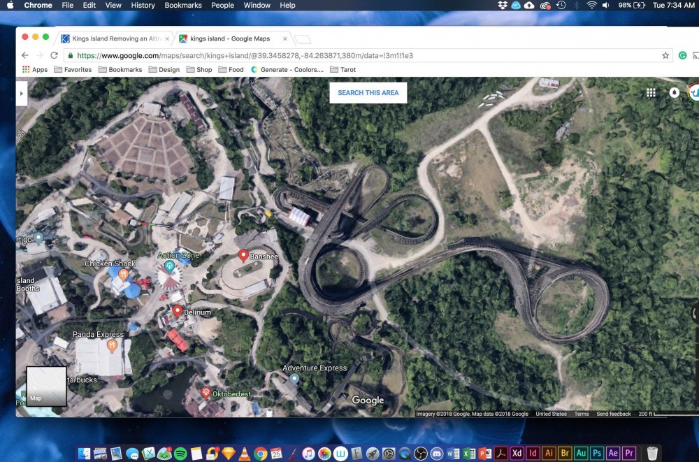Open InDesign from the dock
Viewport: 699px width, 462px height.
[x=533, y=454]
